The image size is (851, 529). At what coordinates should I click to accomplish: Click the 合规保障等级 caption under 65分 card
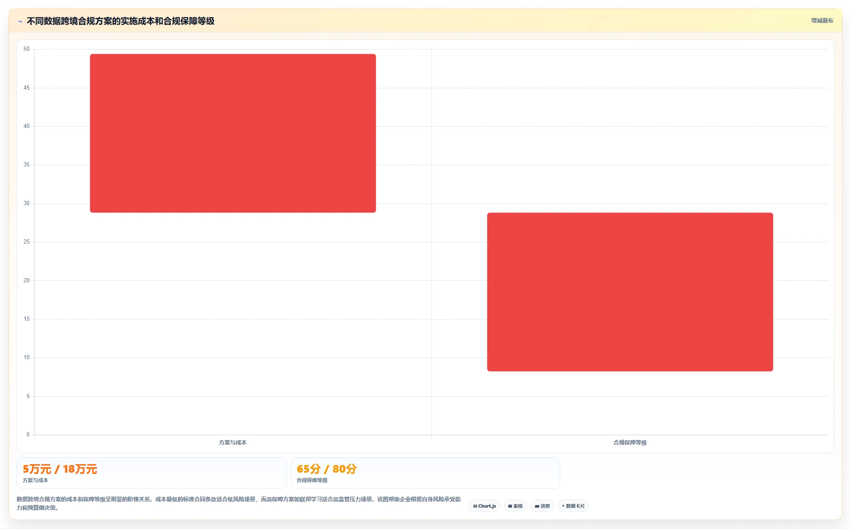pos(312,480)
